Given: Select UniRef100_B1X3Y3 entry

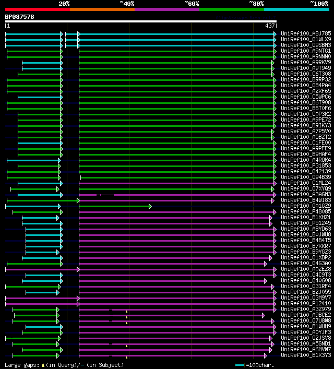Looking at the screenshot, I should coord(306,355).
